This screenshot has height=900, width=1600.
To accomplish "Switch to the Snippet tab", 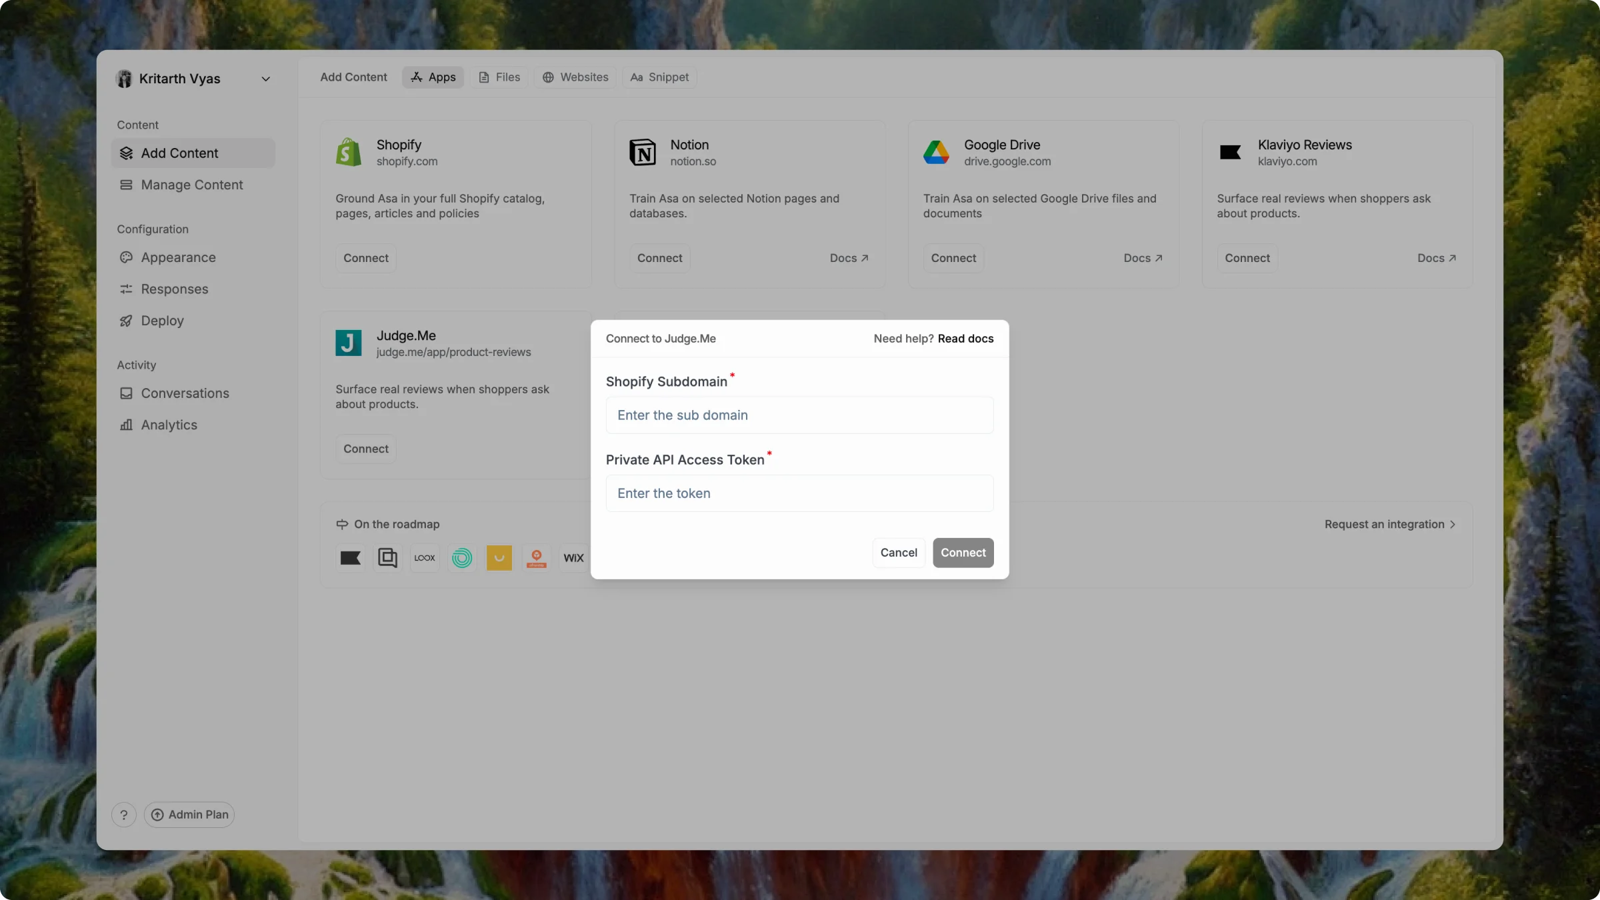I will point(660,77).
